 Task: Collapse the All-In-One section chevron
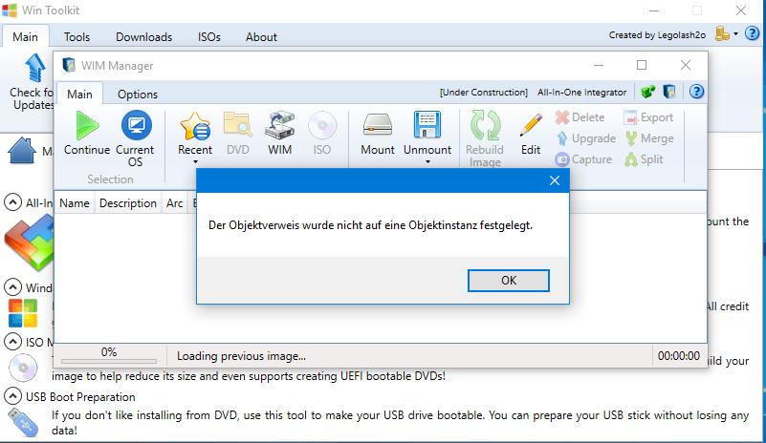tap(12, 202)
